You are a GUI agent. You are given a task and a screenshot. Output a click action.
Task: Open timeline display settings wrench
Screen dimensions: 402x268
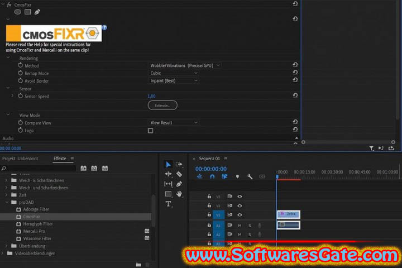(x=250, y=176)
